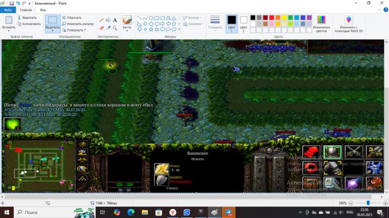Screen dimensions: 389x218
Task: Open Customize Quick Access Toolbar arrow
Action: click(29, 4)
